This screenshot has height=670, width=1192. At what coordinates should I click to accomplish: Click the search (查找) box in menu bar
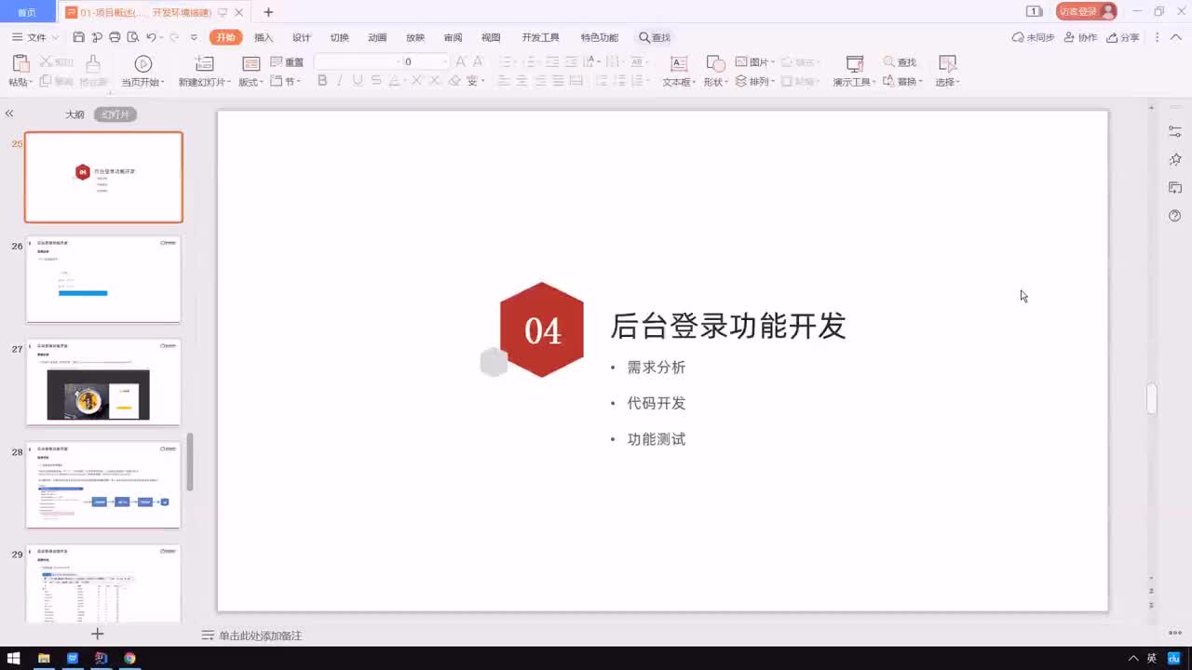click(x=655, y=37)
